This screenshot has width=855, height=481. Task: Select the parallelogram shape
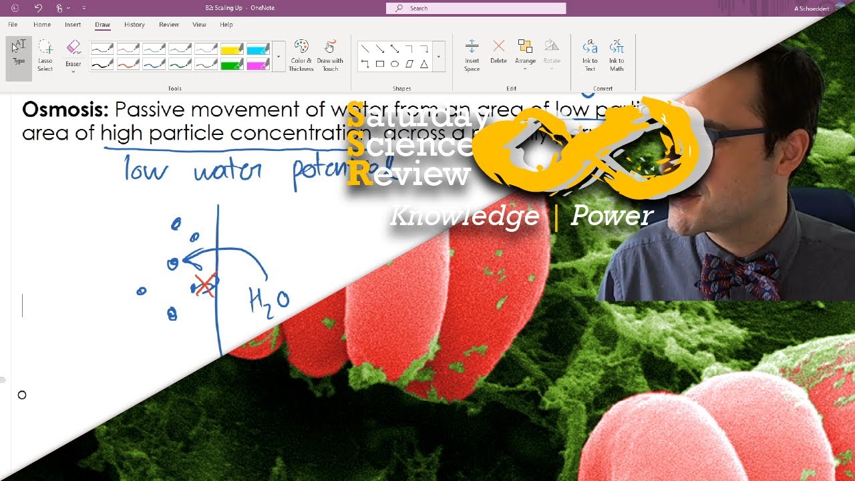[409, 64]
